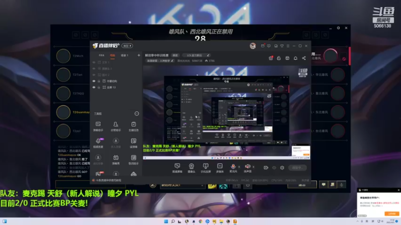The width and height of the screenshot is (401, 225).
Task: Toggle visibility of the 图片 2 source
Action: tap(94, 74)
